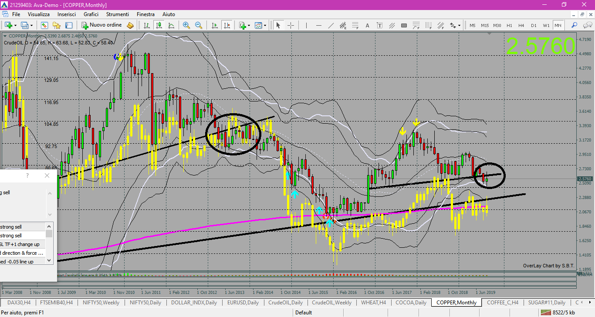Viewport: 595px width, 317px height.
Task: Select the Fibonacci retracement tool
Action: pos(355,25)
